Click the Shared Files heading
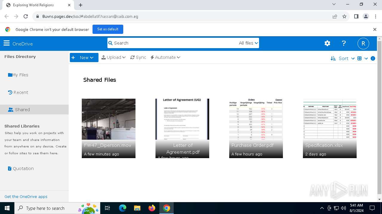The height and width of the screenshot is (214, 382). click(x=100, y=80)
